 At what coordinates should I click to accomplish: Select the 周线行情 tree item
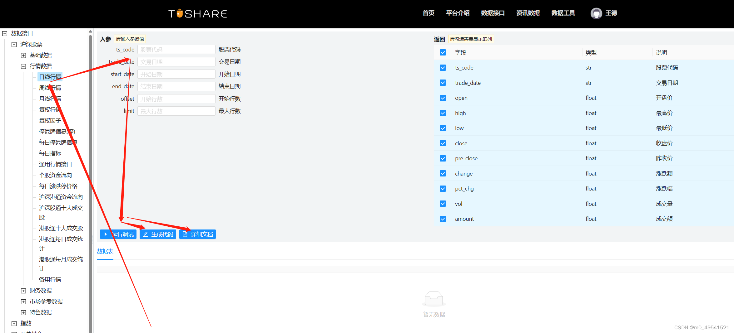pos(49,88)
